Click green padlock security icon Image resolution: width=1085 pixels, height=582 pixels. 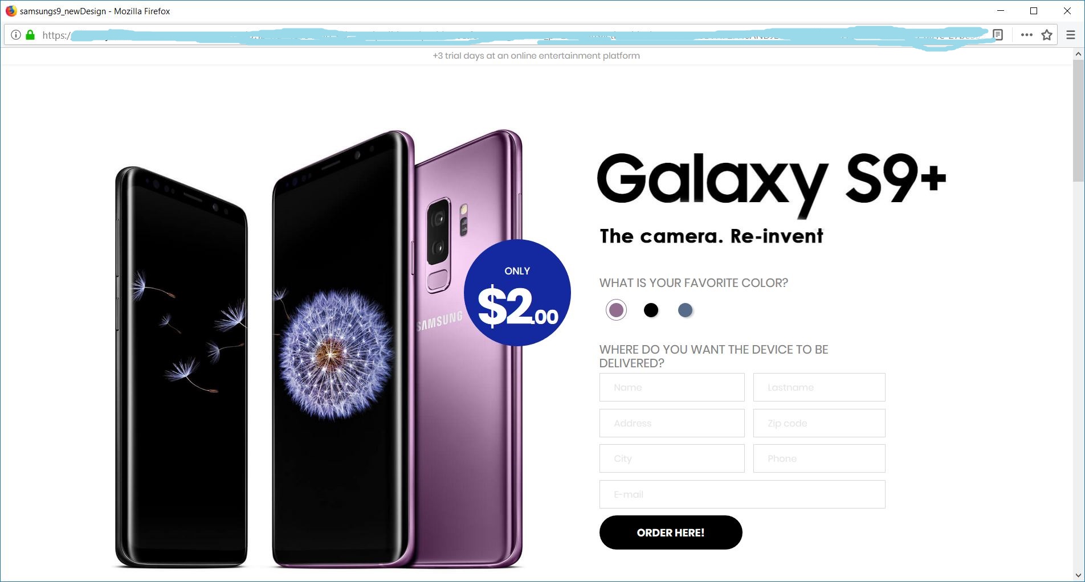30,35
